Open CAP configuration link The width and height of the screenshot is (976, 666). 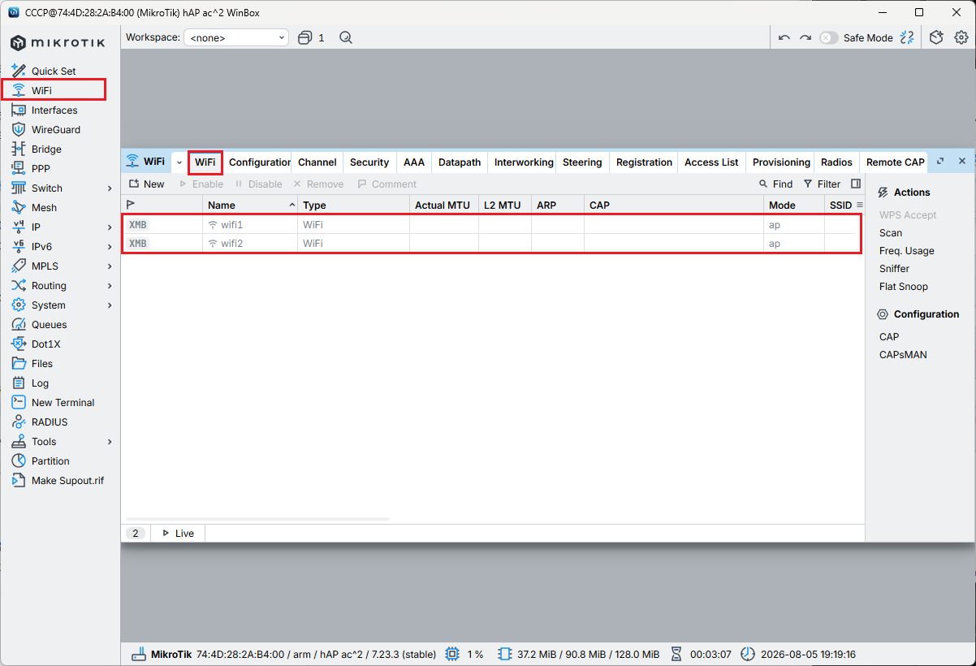(889, 337)
